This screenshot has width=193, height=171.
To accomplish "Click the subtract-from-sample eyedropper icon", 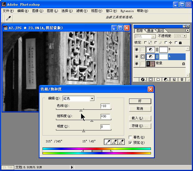I will [121, 142].
